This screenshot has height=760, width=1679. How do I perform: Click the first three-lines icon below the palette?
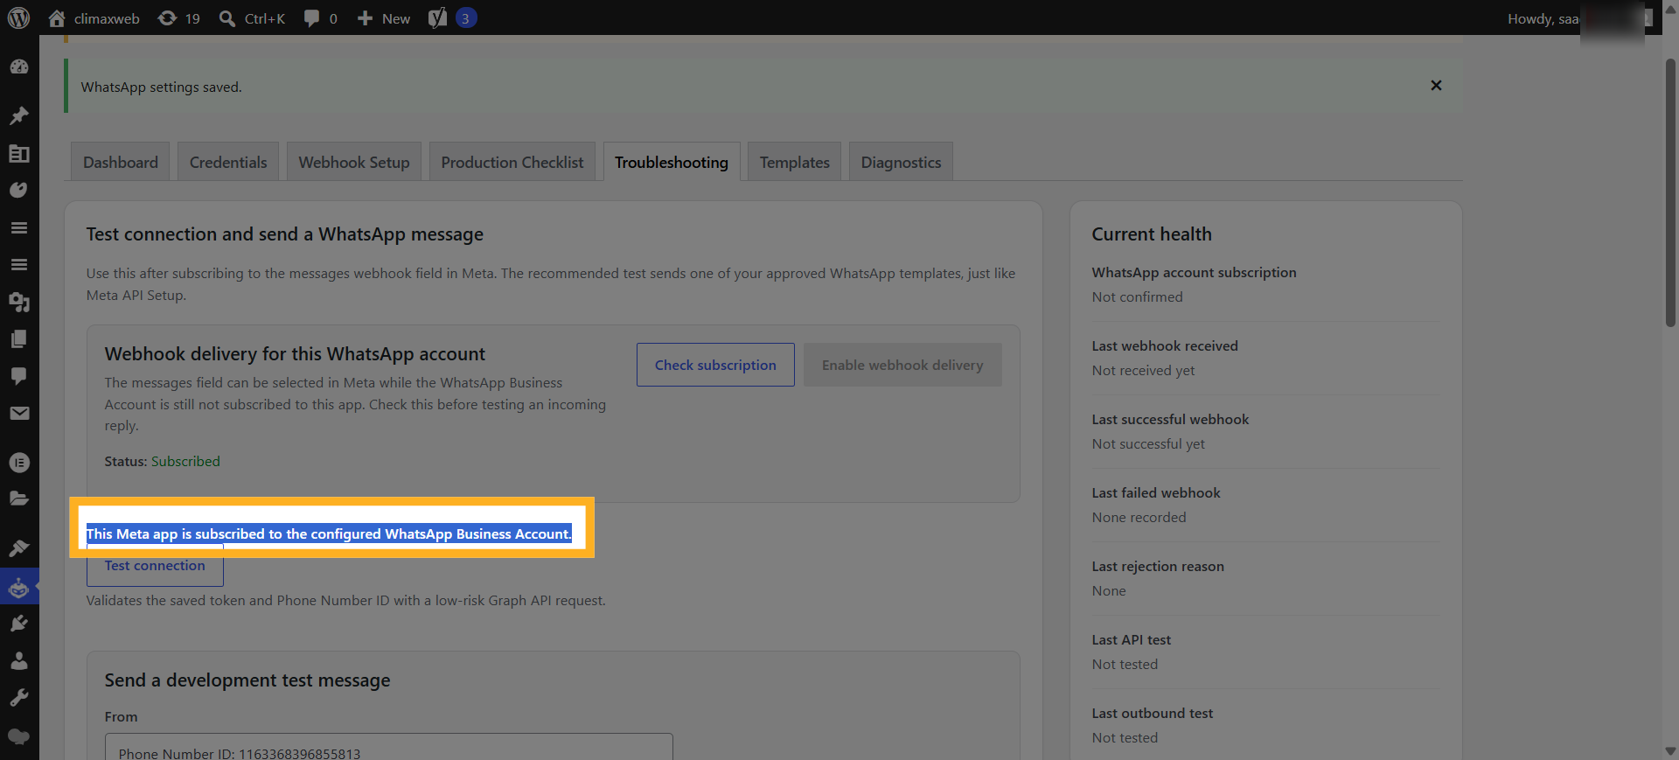18,227
